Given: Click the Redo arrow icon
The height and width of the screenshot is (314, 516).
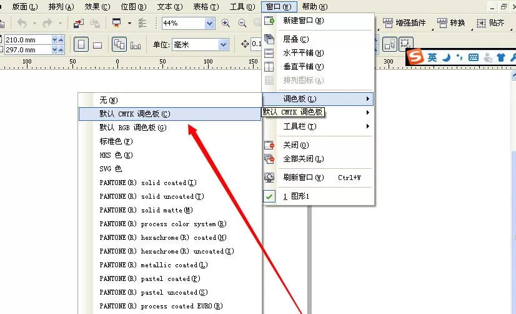Looking at the screenshot, I should (47, 23).
